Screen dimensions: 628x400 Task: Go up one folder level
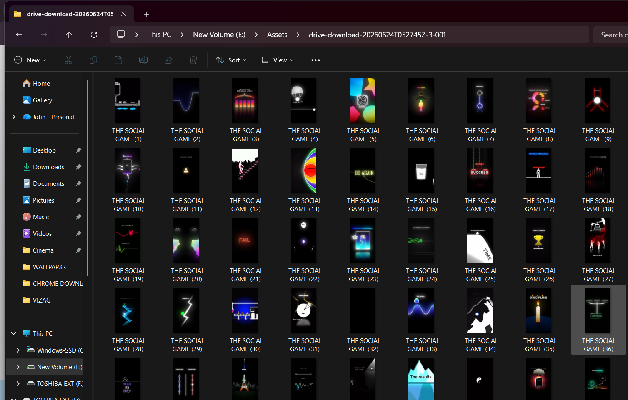tap(69, 35)
